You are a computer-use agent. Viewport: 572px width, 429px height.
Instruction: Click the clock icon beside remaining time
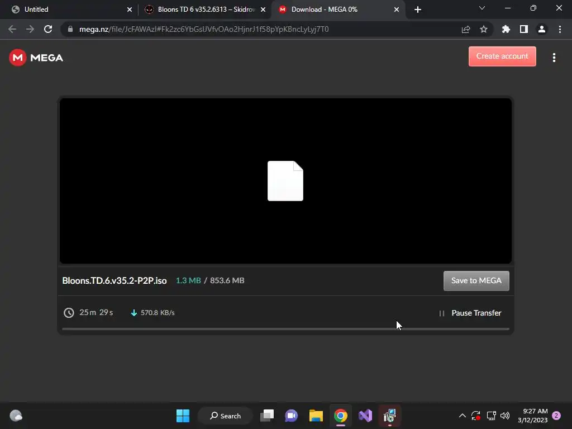coord(69,313)
